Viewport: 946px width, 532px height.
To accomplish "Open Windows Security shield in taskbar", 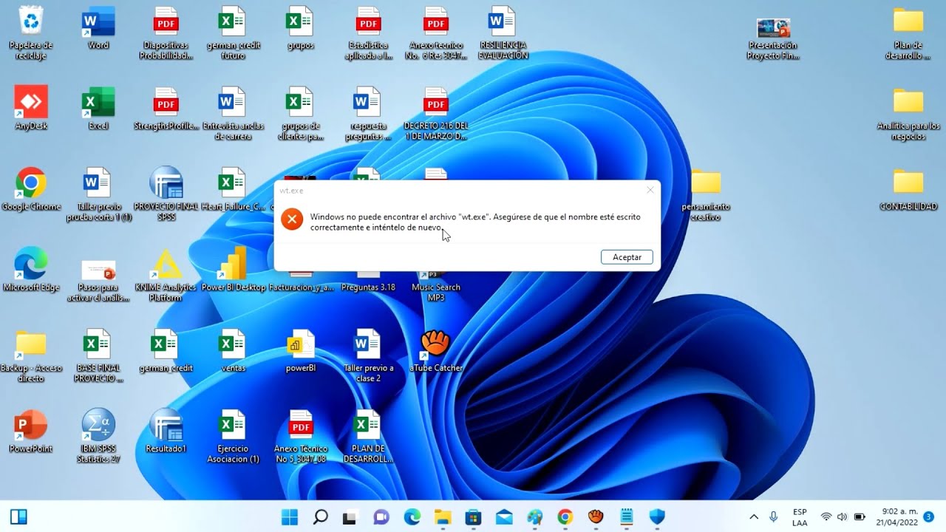I will (x=657, y=516).
